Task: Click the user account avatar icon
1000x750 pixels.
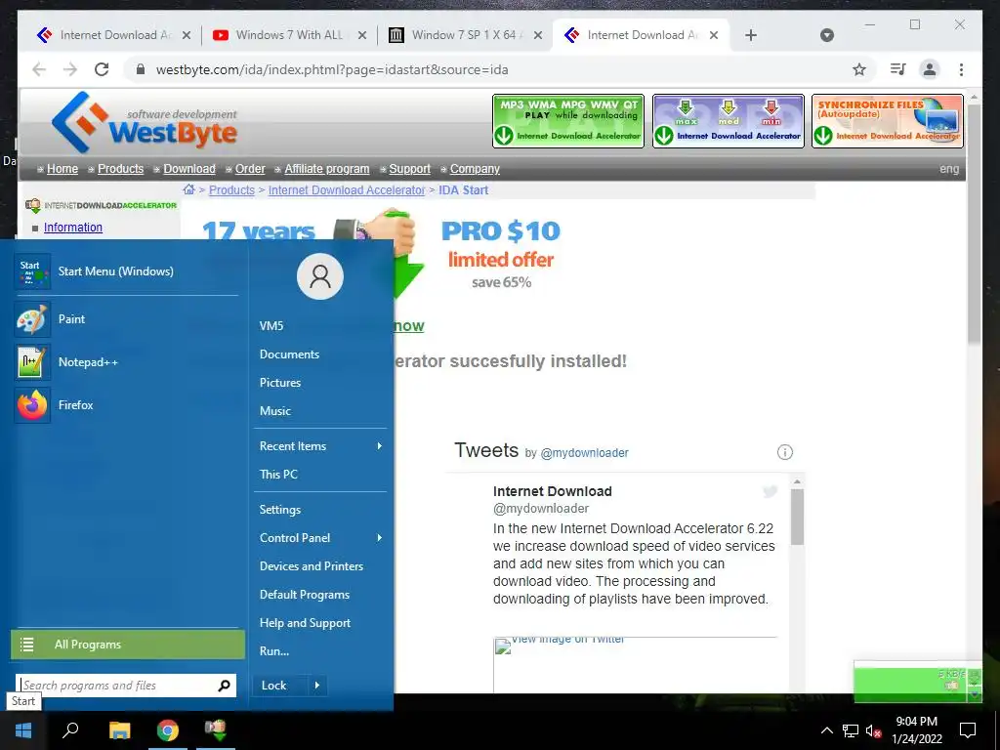Action: pyautogui.click(x=319, y=276)
